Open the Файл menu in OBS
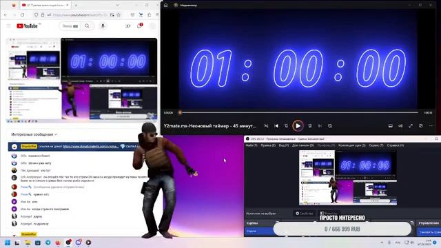Screen dimensions: 441x248 point(252,145)
